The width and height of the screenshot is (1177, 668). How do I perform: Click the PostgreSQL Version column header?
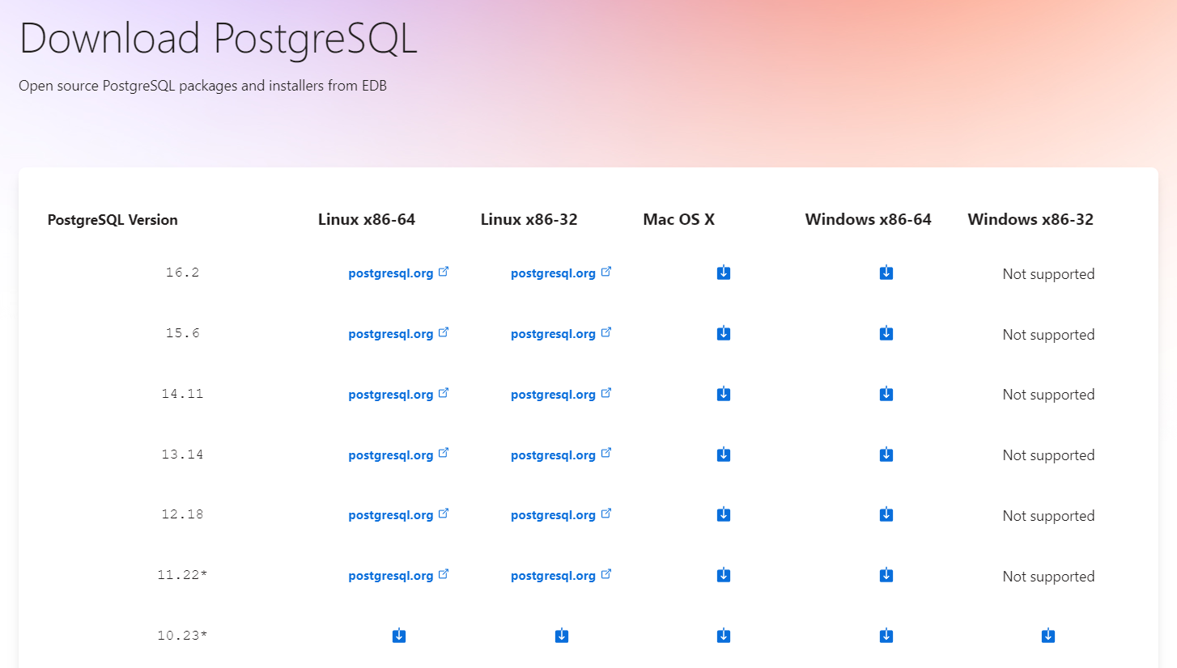(x=113, y=220)
